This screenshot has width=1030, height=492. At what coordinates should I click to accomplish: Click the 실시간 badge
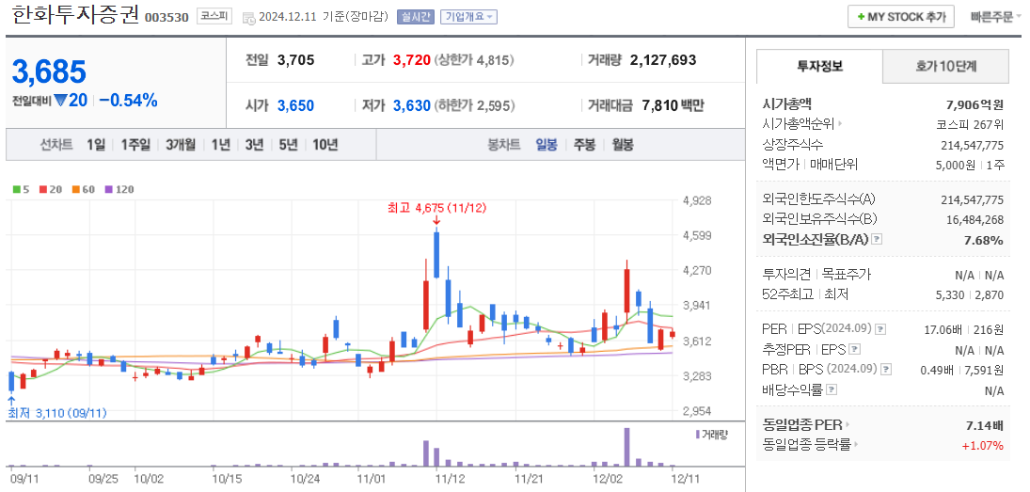(x=415, y=17)
